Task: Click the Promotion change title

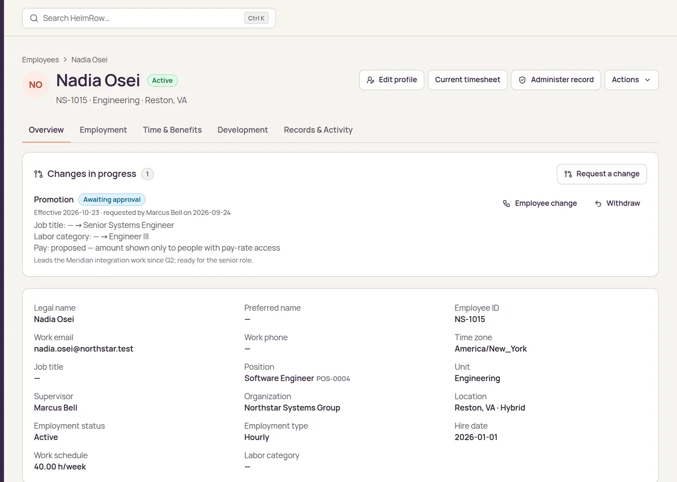Action: point(54,200)
